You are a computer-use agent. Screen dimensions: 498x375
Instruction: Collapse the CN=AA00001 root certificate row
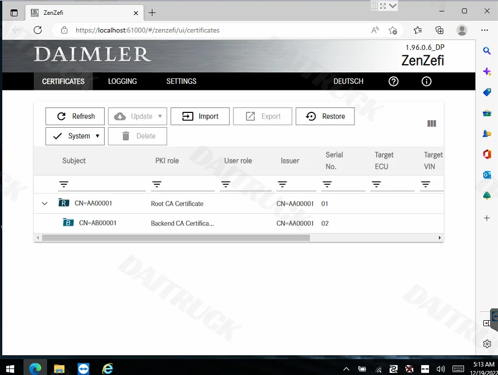[x=45, y=203]
